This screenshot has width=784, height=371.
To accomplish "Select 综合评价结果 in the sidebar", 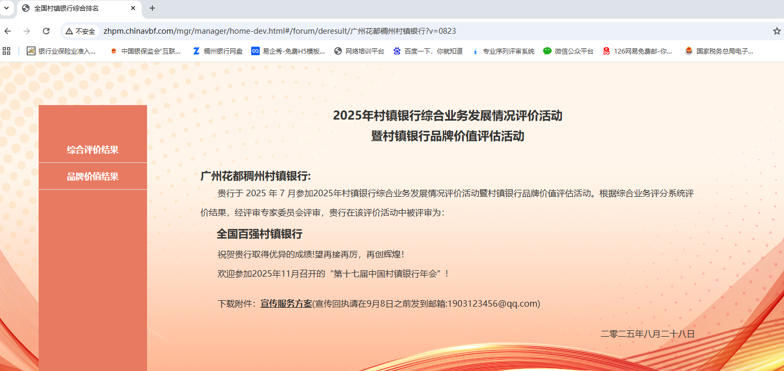I will pos(93,150).
